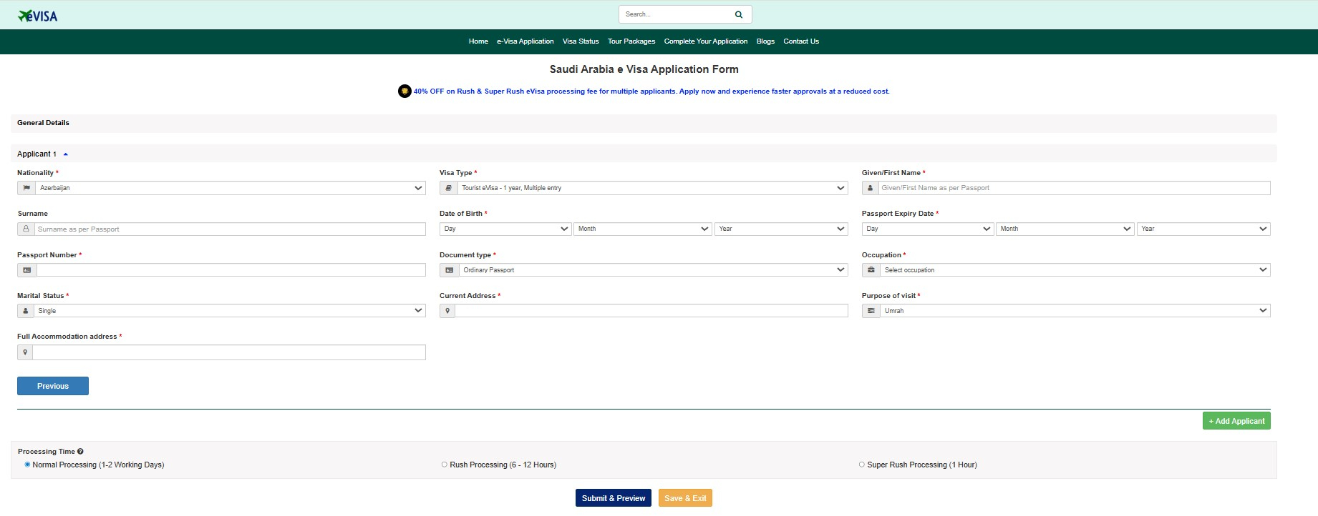
Task: Click the Current Address input field
Action: (651, 311)
